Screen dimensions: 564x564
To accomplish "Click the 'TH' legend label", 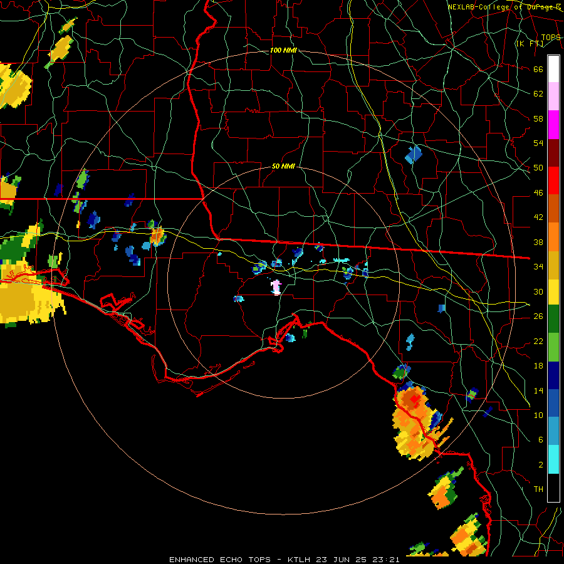I will point(538,489).
